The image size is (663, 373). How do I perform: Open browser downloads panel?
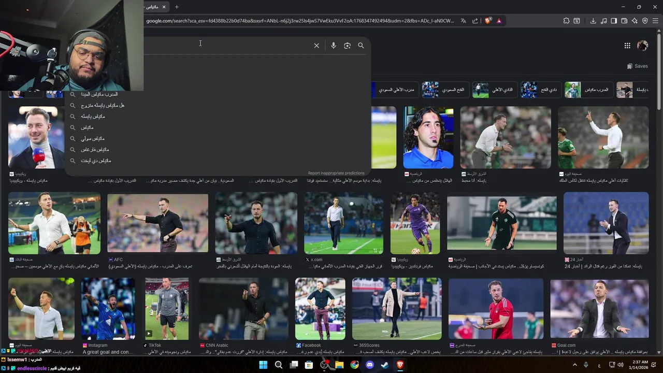[593, 21]
